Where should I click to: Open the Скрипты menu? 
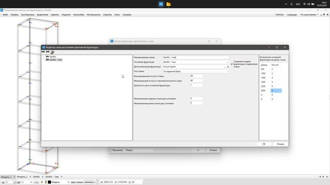click(x=107, y=15)
